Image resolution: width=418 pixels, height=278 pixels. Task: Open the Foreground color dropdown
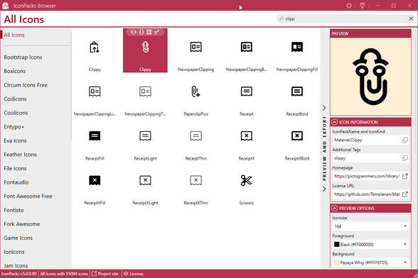pos(370,245)
